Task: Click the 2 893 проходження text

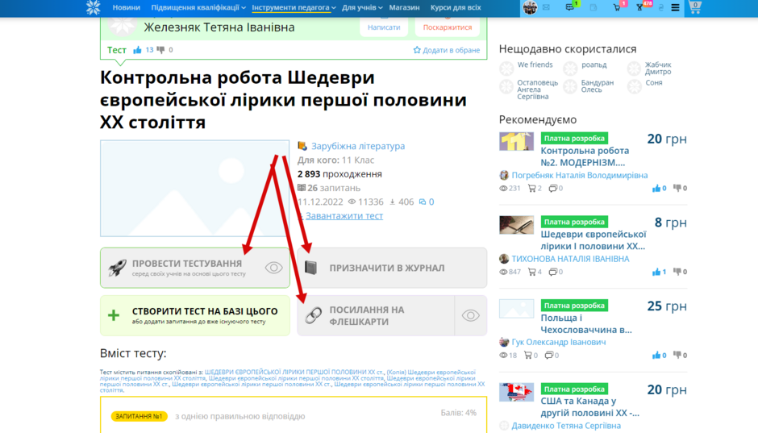Action: coord(339,174)
